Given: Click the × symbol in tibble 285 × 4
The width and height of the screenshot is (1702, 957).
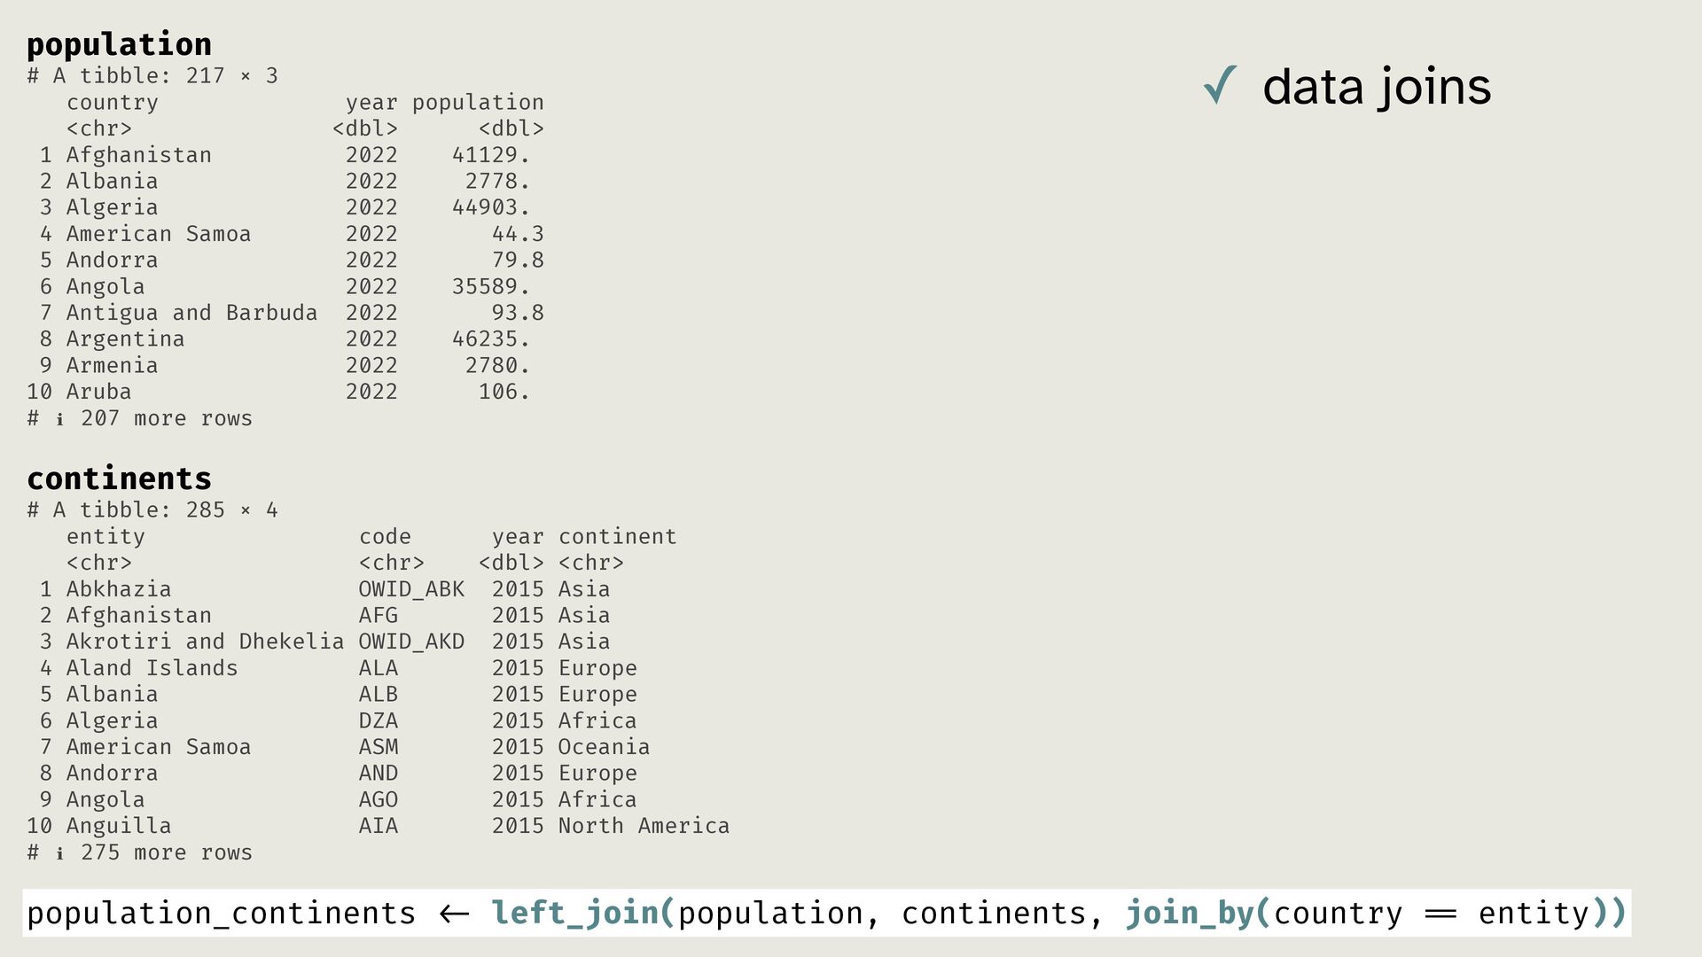Looking at the screenshot, I should [246, 510].
